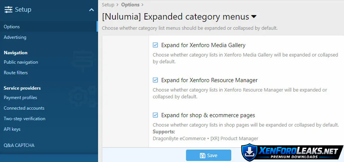Go to API keys
The width and height of the screenshot is (344, 162).
tap(12, 129)
